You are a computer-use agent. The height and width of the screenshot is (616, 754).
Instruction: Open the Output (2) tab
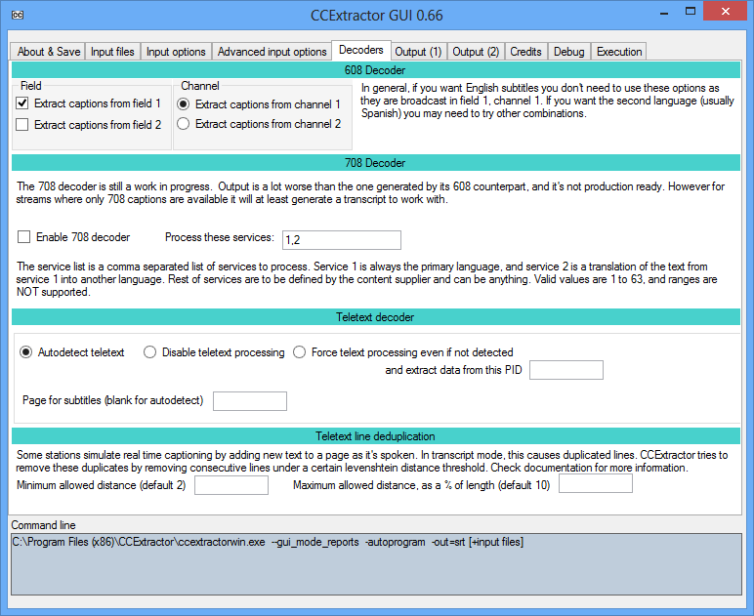tap(476, 52)
